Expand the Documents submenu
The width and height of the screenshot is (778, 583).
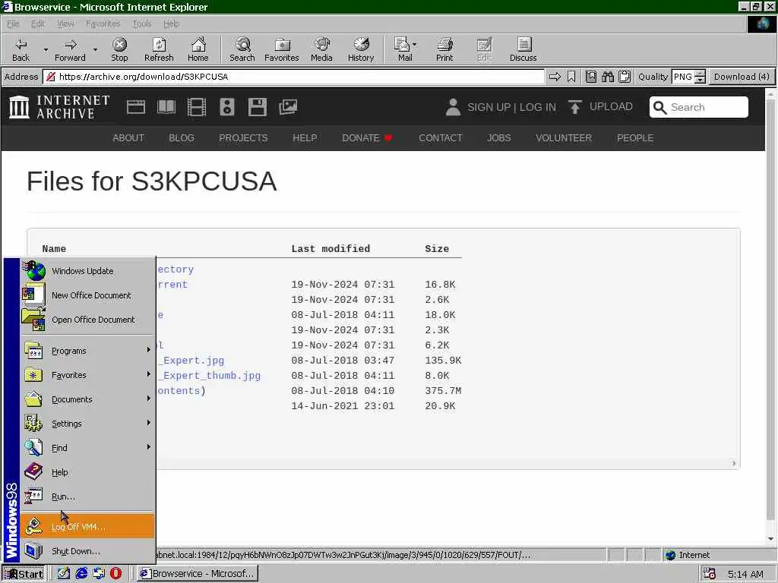point(87,399)
